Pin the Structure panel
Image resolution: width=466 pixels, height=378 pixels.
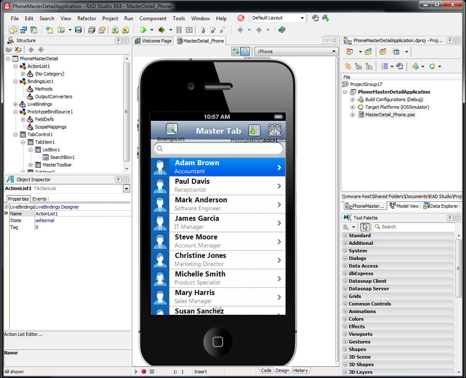118,40
